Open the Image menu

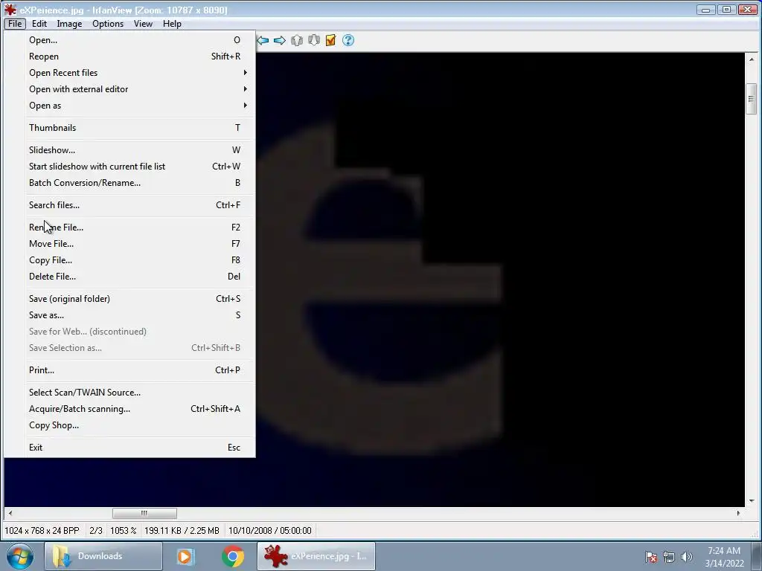69,24
